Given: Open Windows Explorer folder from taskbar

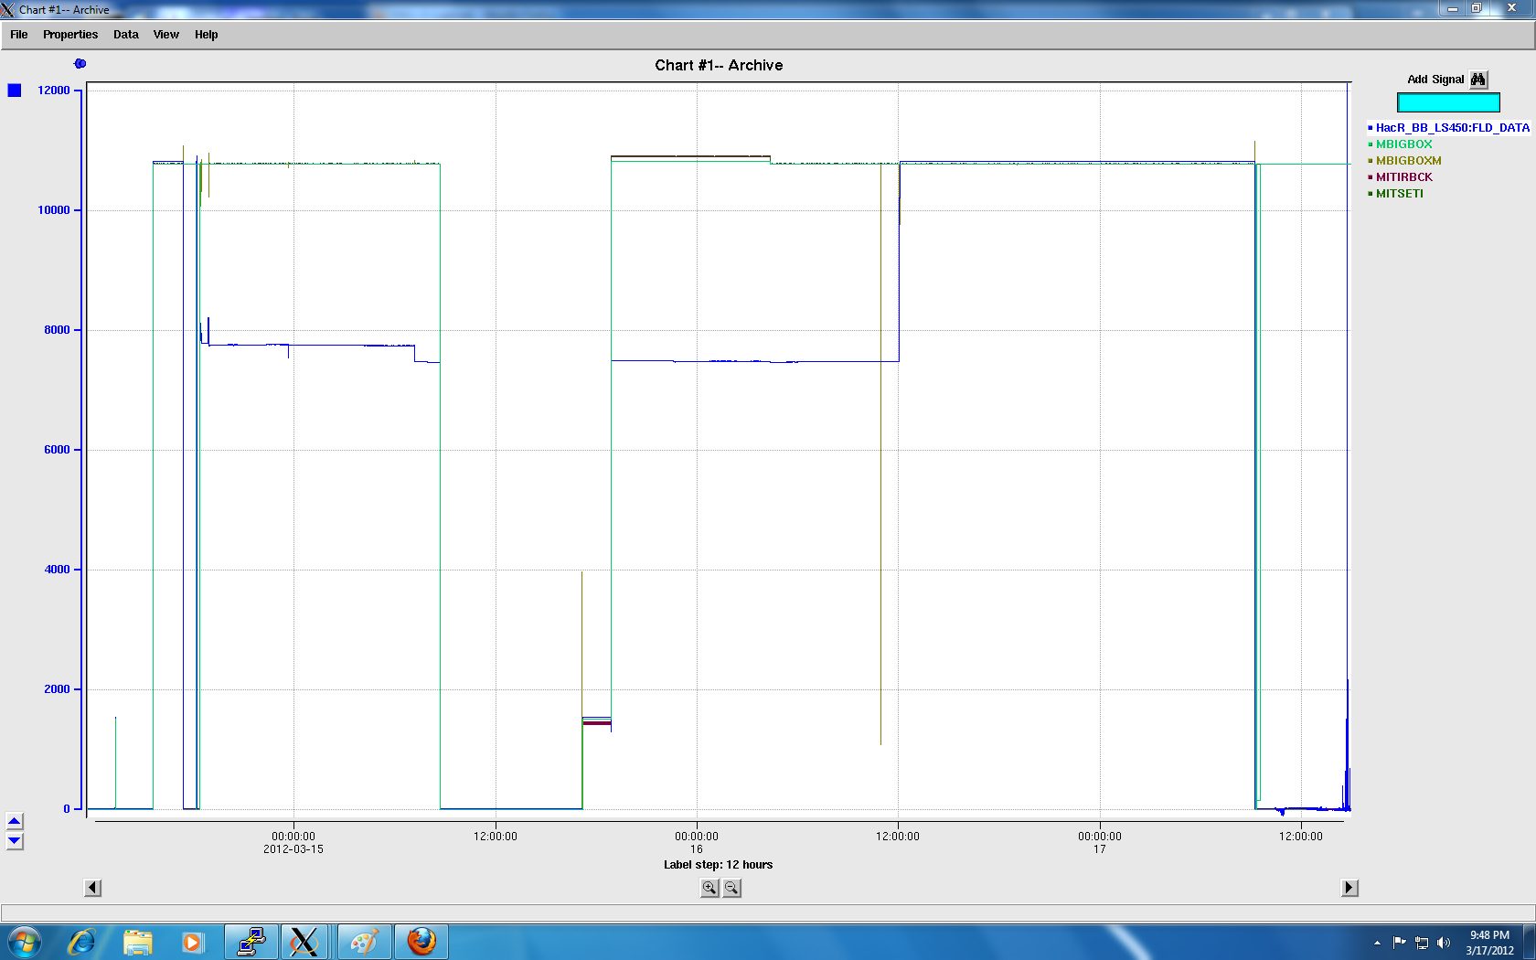Looking at the screenshot, I should coord(138,942).
